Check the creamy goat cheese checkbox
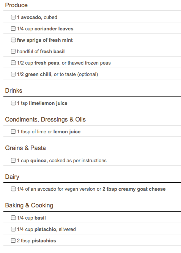Viewport: 181px width, 253px height. (x=13, y=189)
